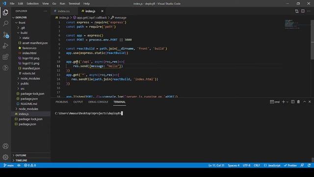
Task: Open robots.txt file
Action: coord(30,73)
